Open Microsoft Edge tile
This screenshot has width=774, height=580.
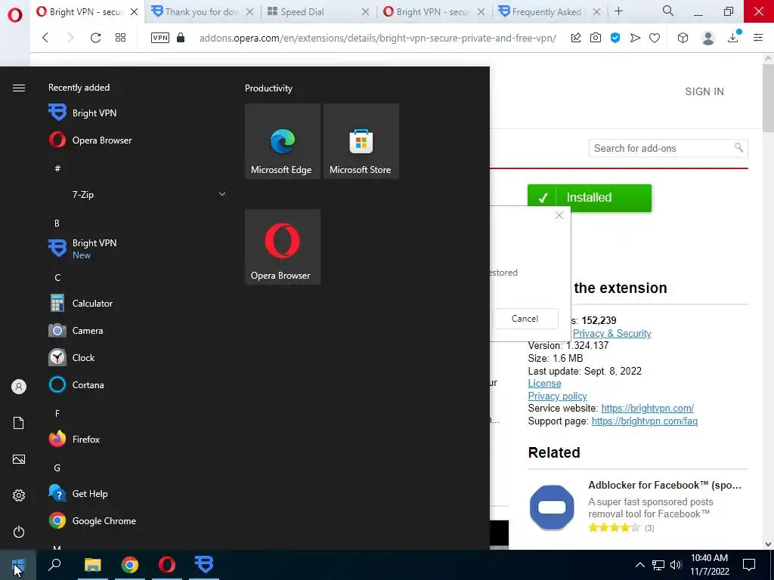tap(283, 141)
